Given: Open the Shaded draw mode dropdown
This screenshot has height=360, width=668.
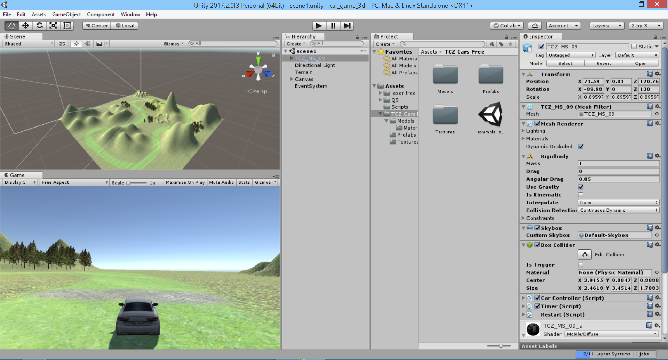Looking at the screenshot, I should point(29,44).
